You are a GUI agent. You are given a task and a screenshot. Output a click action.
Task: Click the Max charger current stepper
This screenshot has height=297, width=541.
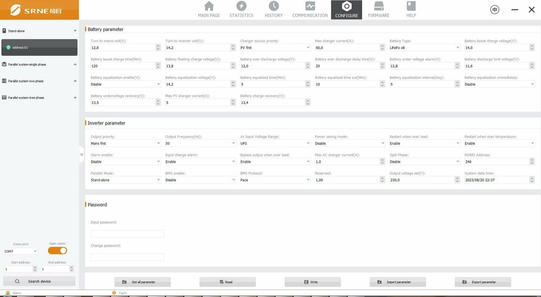click(x=382, y=48)
